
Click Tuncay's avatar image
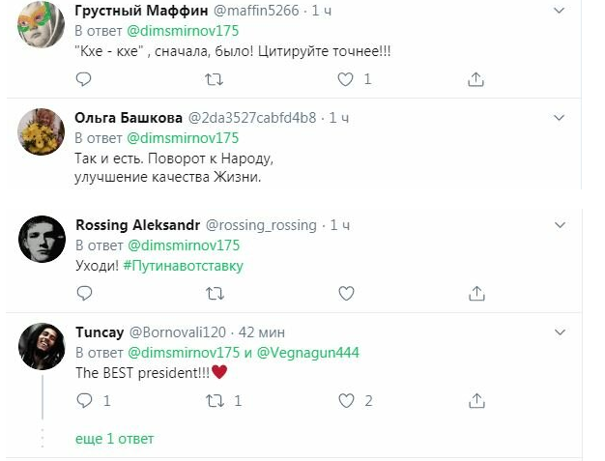tap(42, 345)
